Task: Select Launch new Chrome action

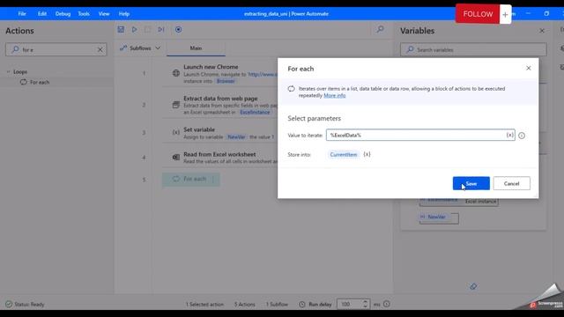Action: point(211,67)
